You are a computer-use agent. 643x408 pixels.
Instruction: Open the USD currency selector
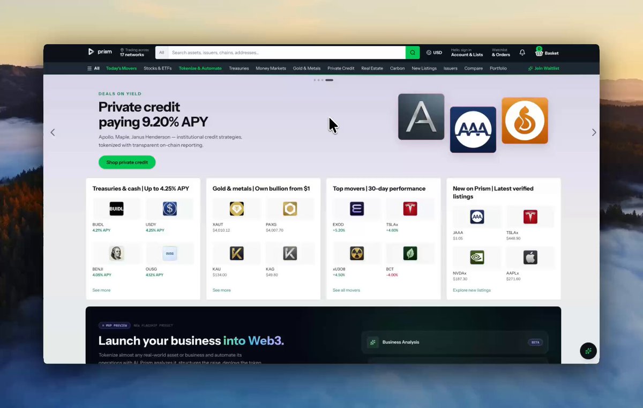pyautogui.click(x=435, y=53)
